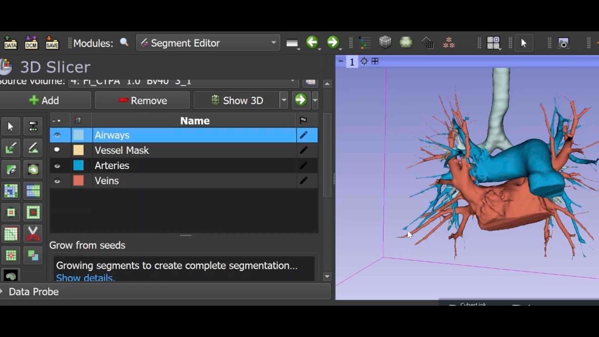Open the Show 3D options arrow
The image size is (599, 337).
284,100
